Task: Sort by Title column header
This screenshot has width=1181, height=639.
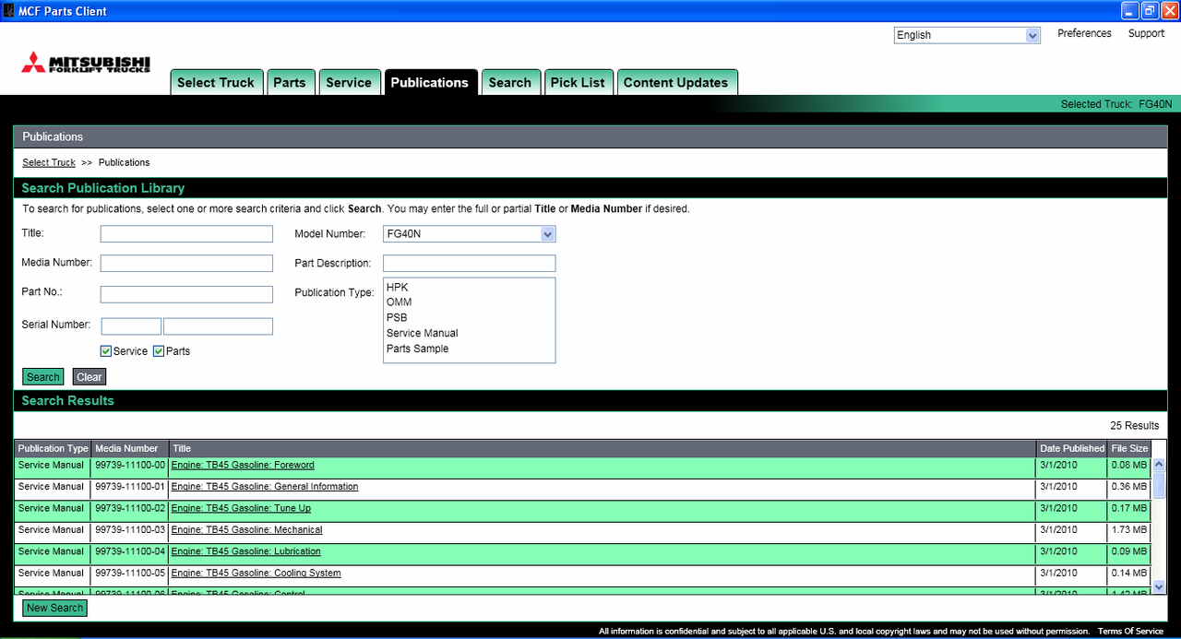Action: 602,449
